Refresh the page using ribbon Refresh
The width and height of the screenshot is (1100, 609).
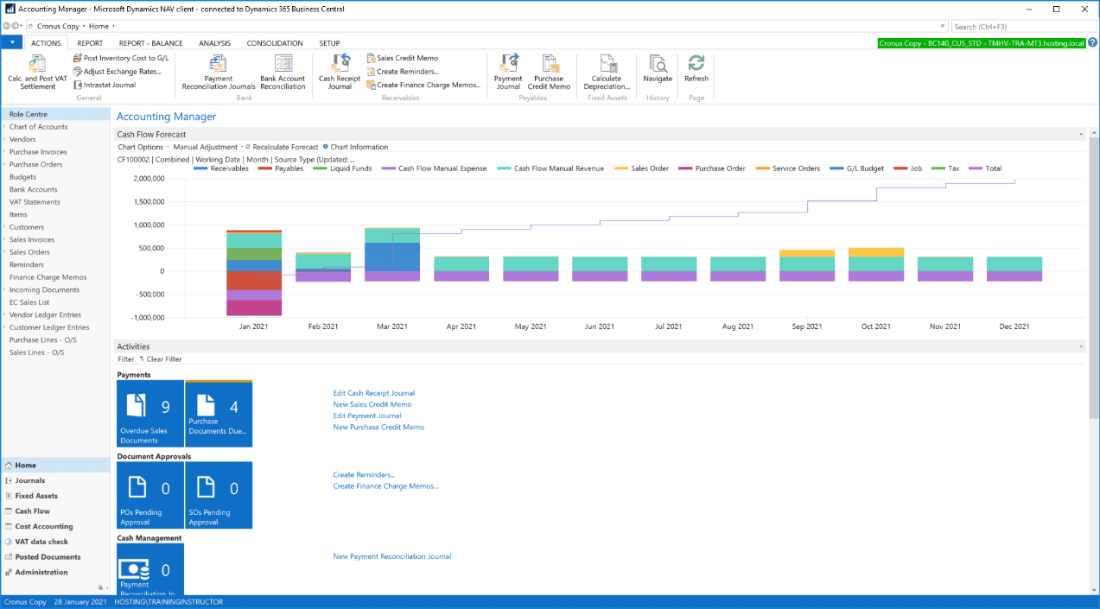696,69
